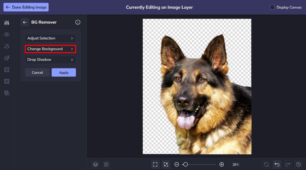The image size is (306, 170).
Task: Open the layers icon in bottom bar
Action: [95, 165]
